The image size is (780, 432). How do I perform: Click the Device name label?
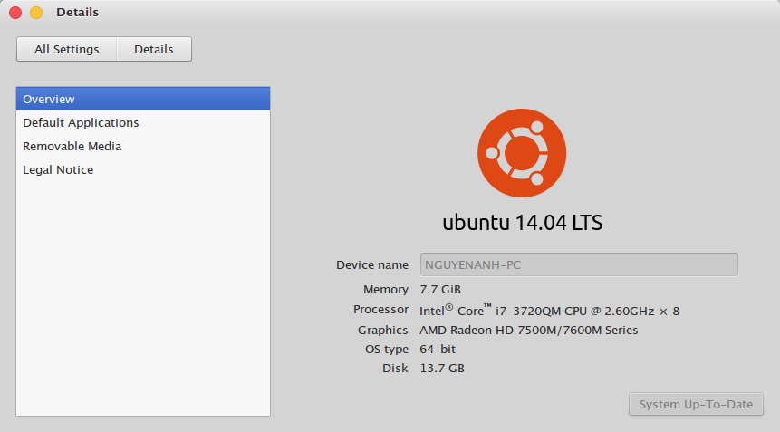(372, 264)
